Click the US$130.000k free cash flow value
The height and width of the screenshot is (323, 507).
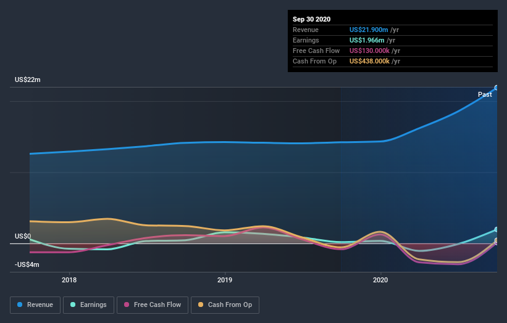369,51
